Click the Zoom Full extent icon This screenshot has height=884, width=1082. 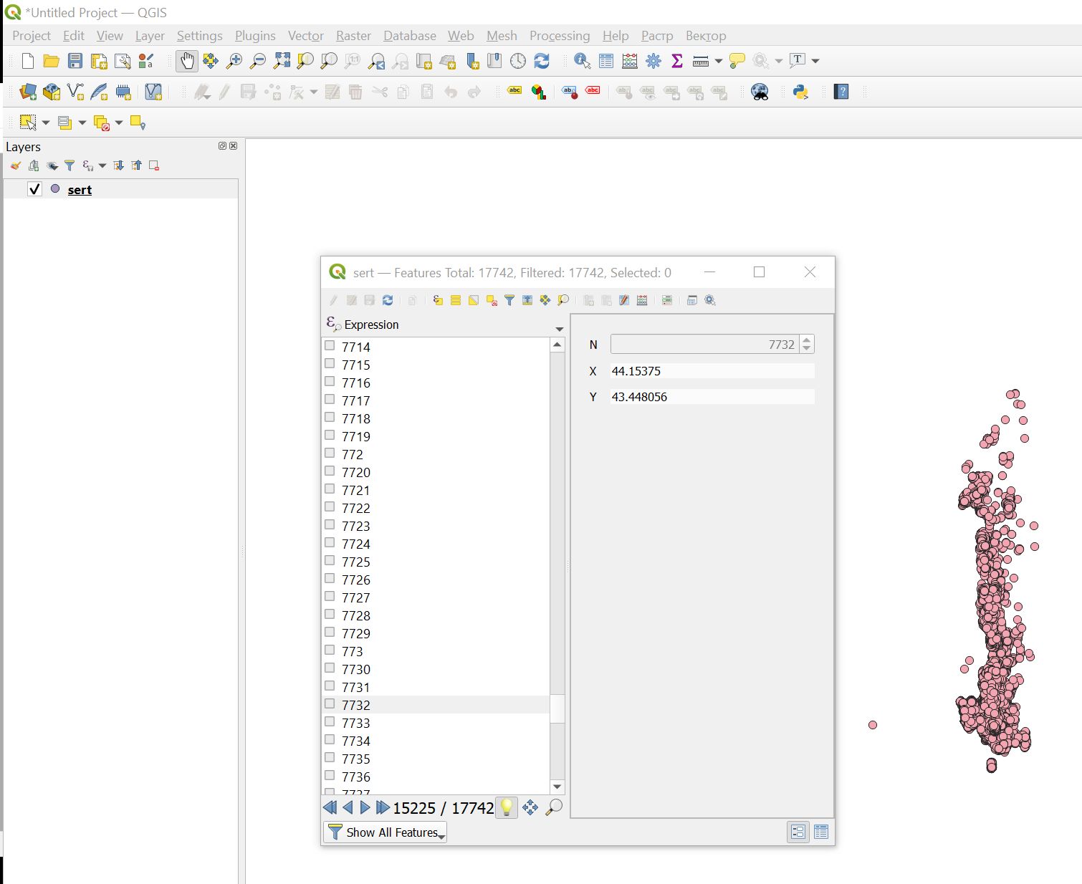282,62
